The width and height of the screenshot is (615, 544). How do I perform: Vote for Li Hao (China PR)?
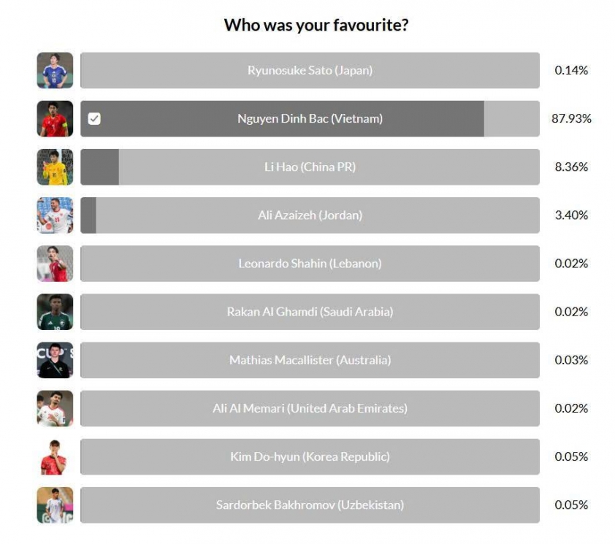pyautogui.click(x=310, y=167)
